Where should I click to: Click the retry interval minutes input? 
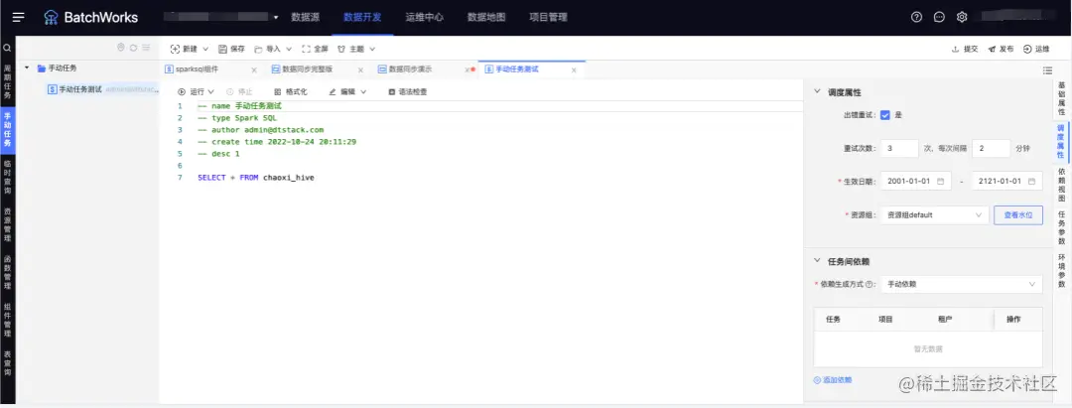click(x=991, y=148)
